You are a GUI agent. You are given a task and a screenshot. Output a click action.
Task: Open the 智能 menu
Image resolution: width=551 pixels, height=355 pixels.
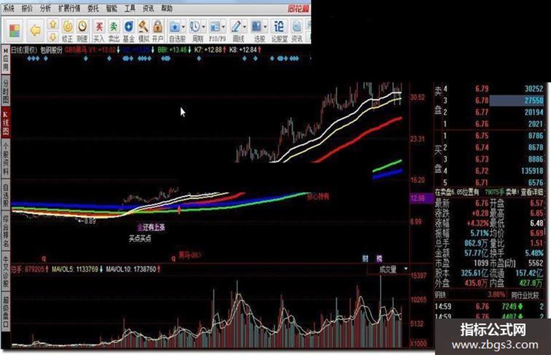coord(111,8)
